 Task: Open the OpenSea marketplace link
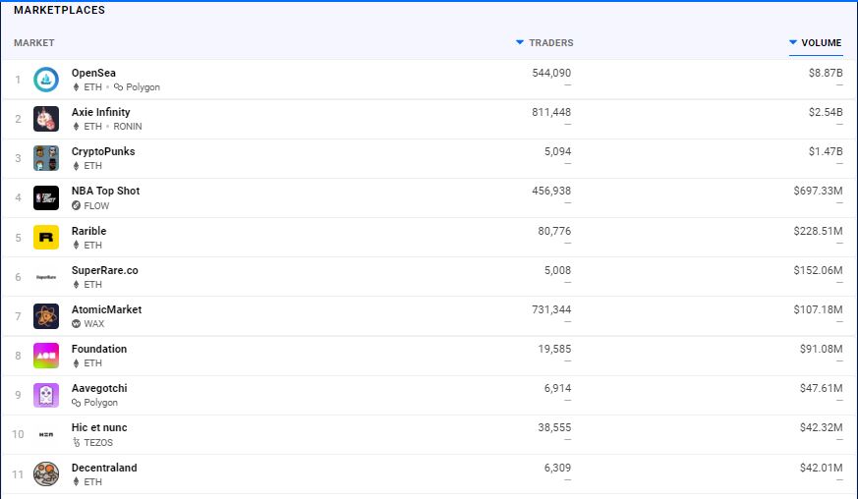(x=93, y=73)
